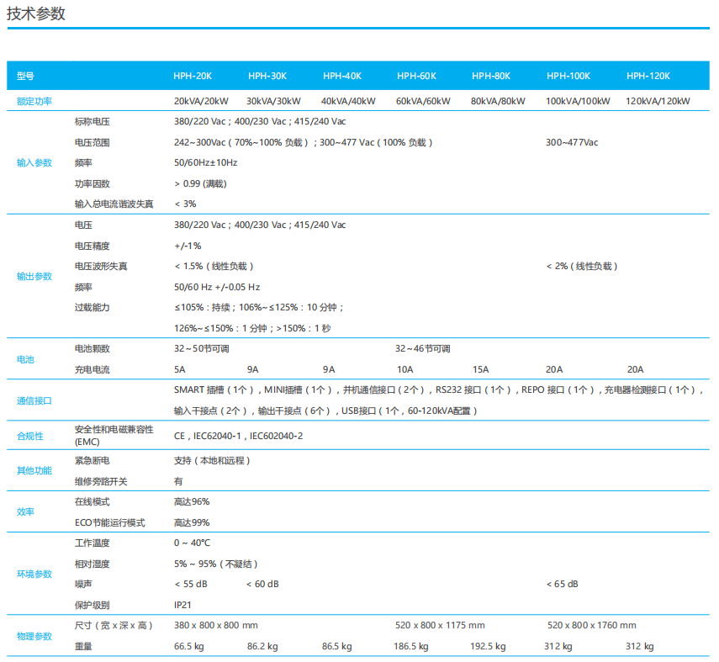Select the 32~46节可调 battery count cell
The height and width of the screenshot is (662, 719).
[423, 348]
